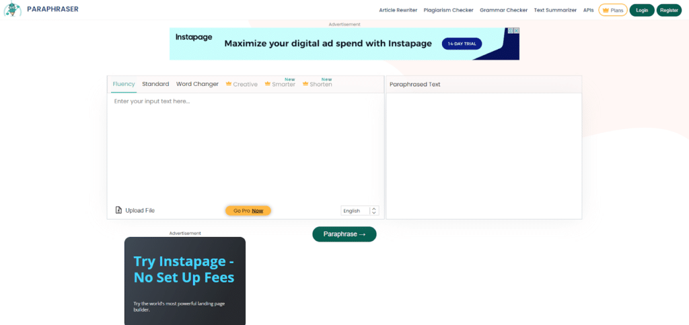This screenshot has width=689, height=325.
Task: Select the Fluency mode tab
Action: click(124, 84)
